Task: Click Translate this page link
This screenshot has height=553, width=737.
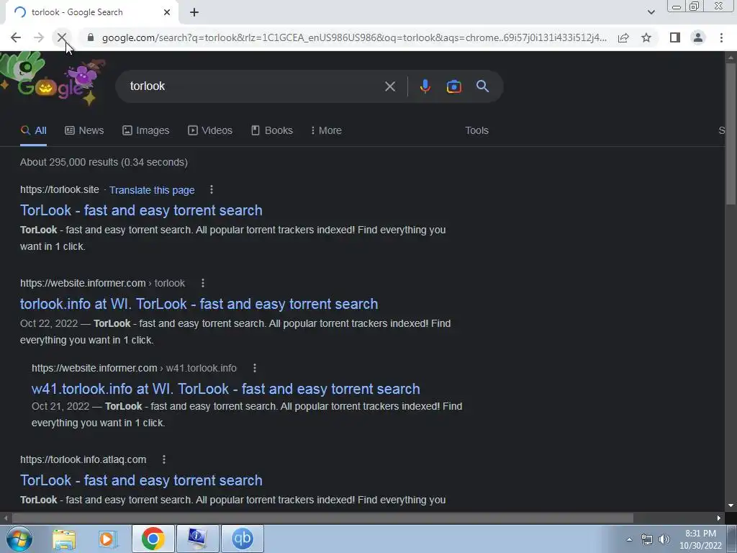Action: (x=152, y=190)
